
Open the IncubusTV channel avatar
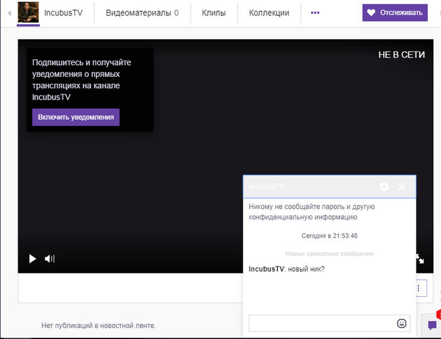[28, 13]
